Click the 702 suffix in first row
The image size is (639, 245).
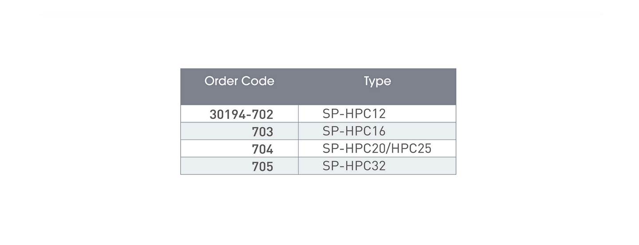(262, 115)
